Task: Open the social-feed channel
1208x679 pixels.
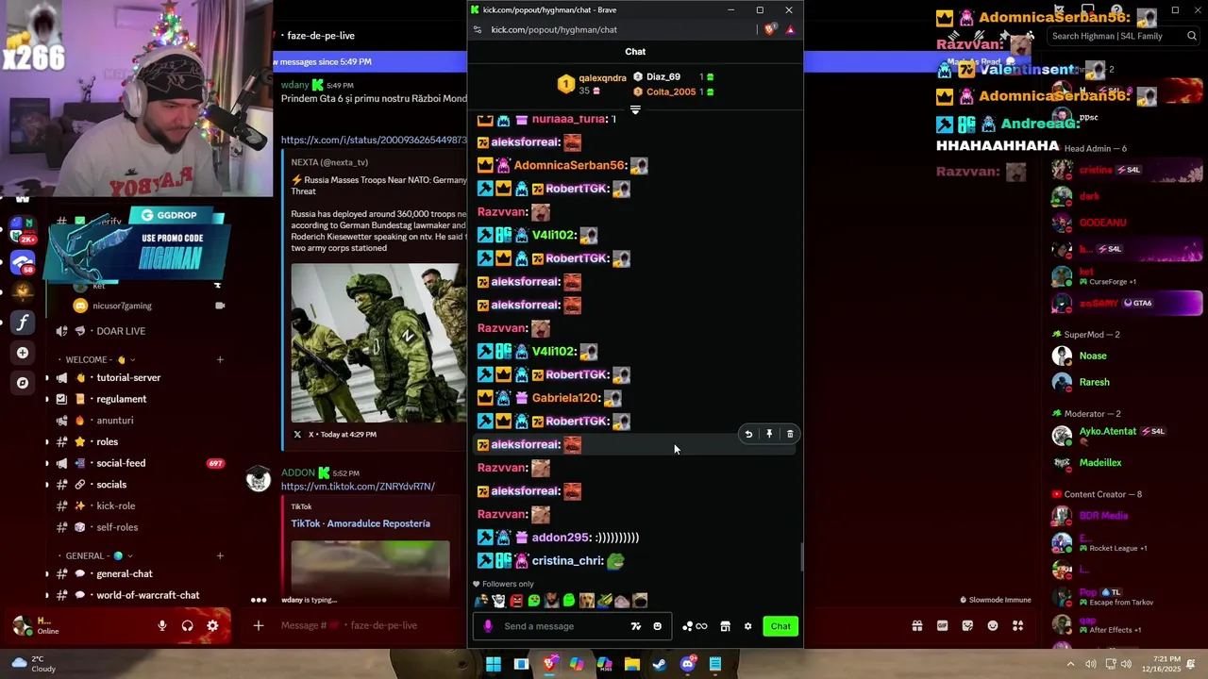Action: (121, 463)
